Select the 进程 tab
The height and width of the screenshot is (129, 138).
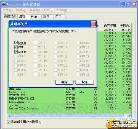24,16
